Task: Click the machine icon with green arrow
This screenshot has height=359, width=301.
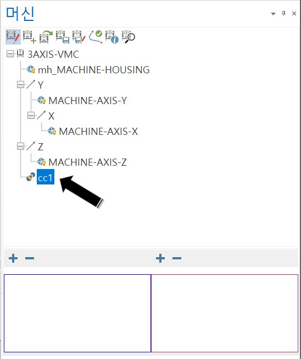Action: click(x=46, y=37)
